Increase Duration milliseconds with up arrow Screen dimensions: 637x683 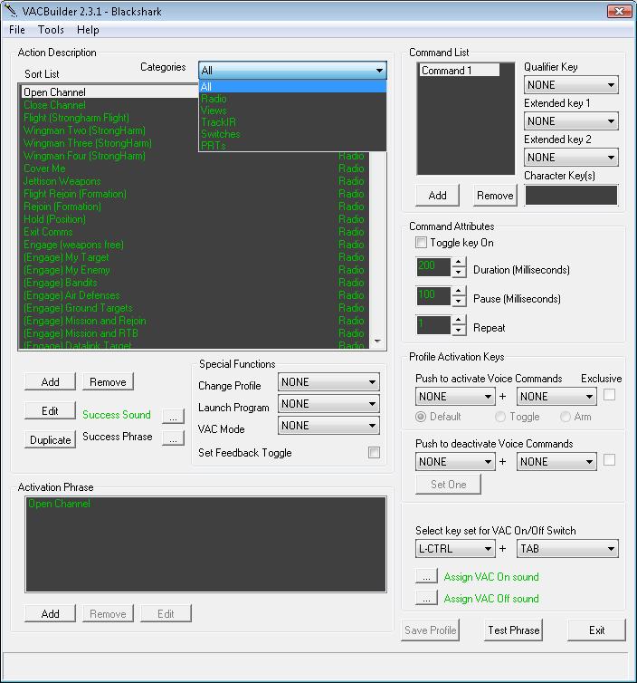(x=458, y=264)
